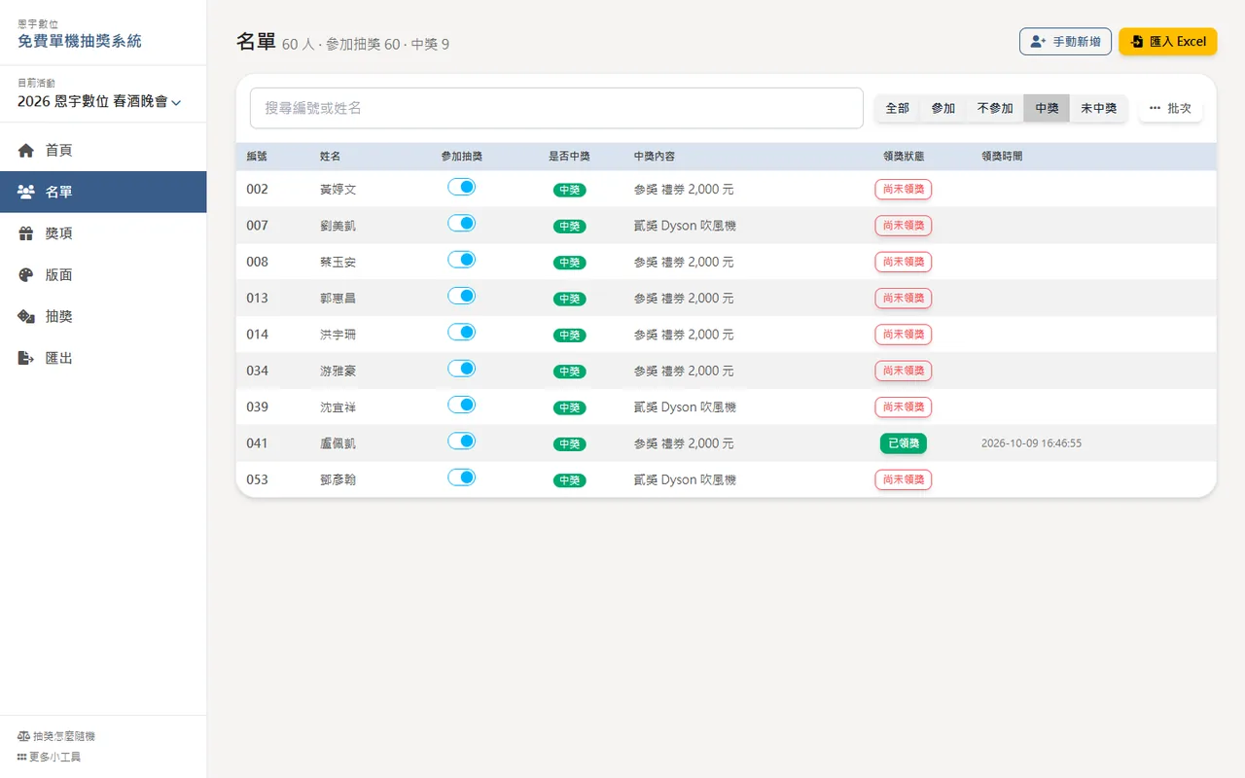This screenshot has height=778, width=1245.
Task: Select the 全部 filter tab
Action: [x=897, y=108]
